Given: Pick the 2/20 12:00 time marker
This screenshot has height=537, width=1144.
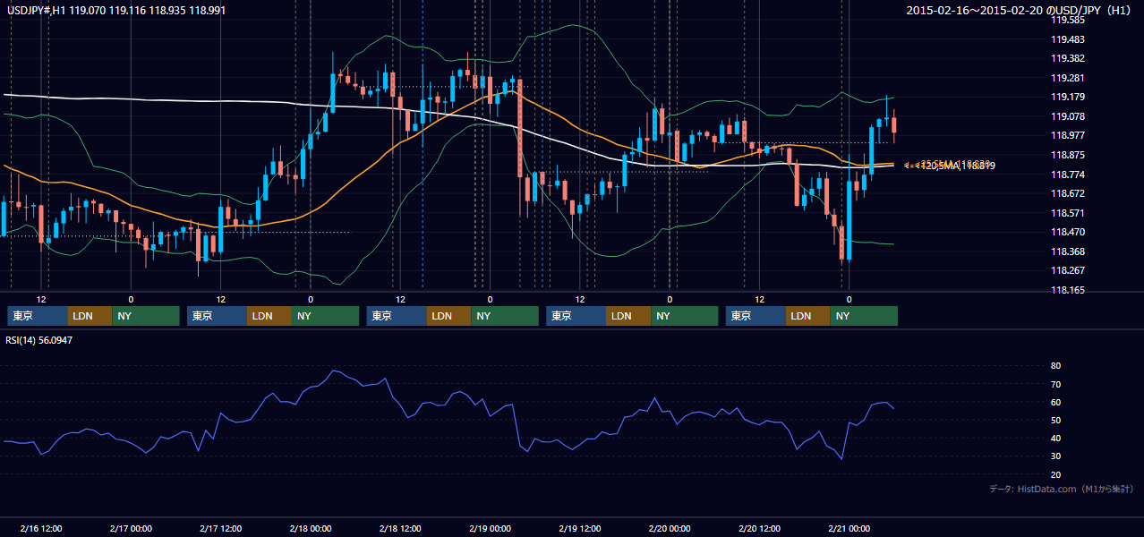Looking at the screenshot, I should (759, 528).
